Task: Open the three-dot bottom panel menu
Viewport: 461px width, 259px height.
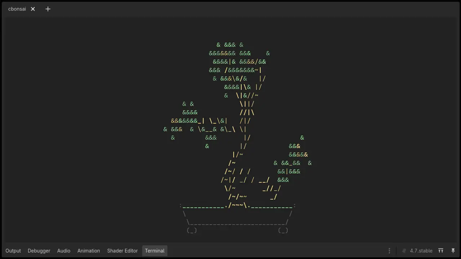Action: tap(389, 251)
